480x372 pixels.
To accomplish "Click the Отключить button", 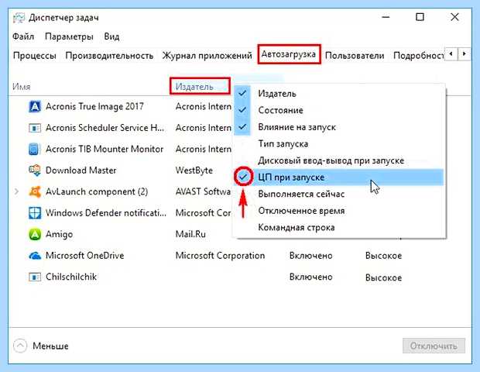I will click(434, 346).
